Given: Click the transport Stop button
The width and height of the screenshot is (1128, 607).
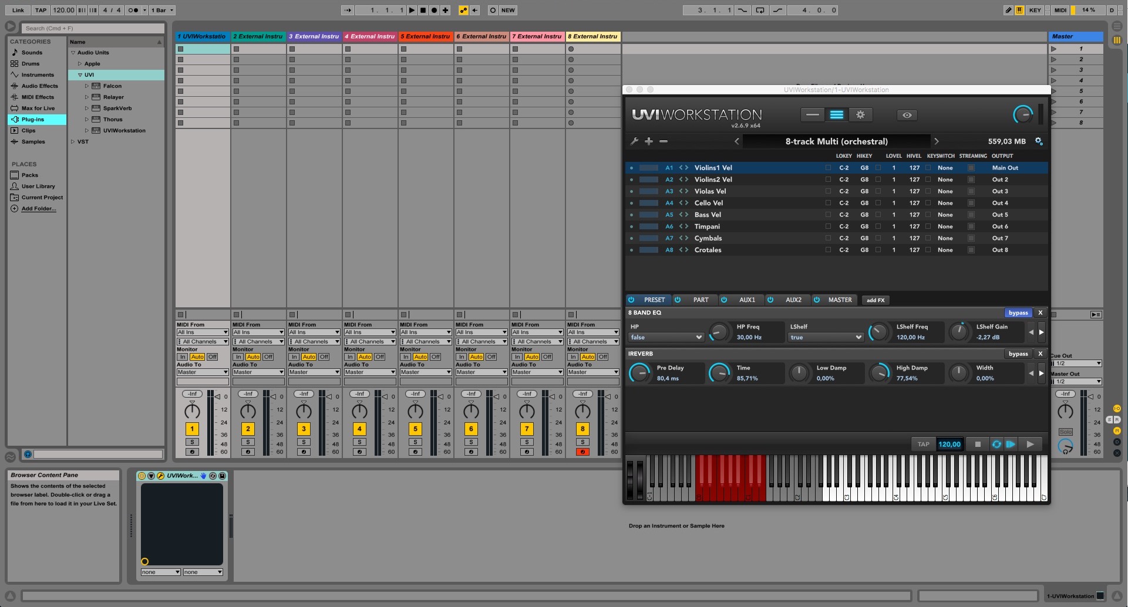Looking at the screenshot, I should click(x=423, y=10).
